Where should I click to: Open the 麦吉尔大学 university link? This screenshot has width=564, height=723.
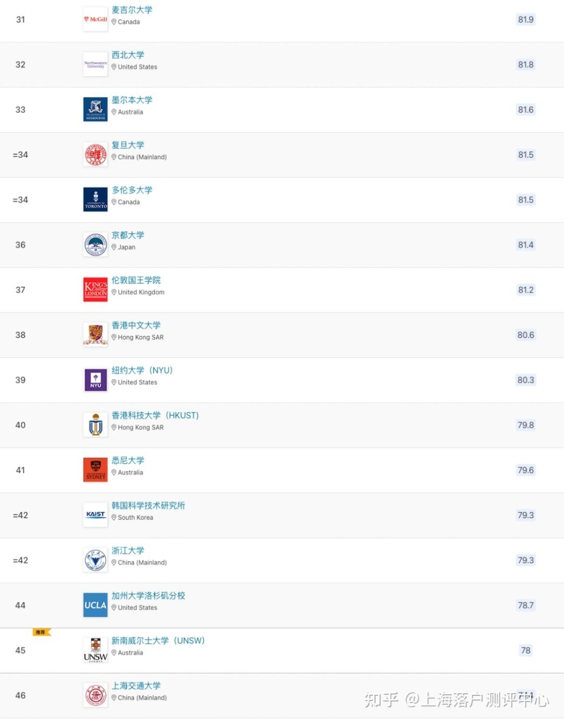coord(132,10)
